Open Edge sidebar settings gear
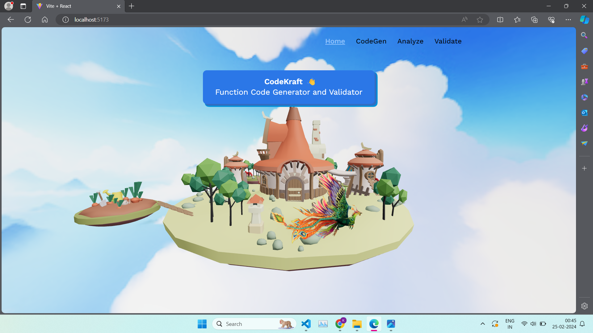 (x=584, y=306)
